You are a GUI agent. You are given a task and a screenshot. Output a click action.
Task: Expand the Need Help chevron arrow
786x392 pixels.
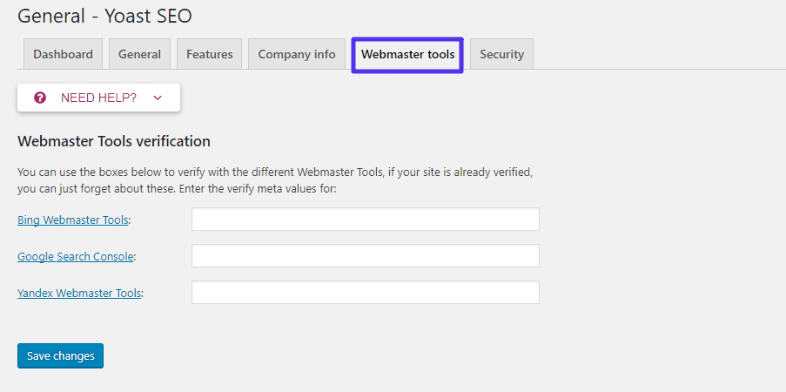[x=158, y=98]
